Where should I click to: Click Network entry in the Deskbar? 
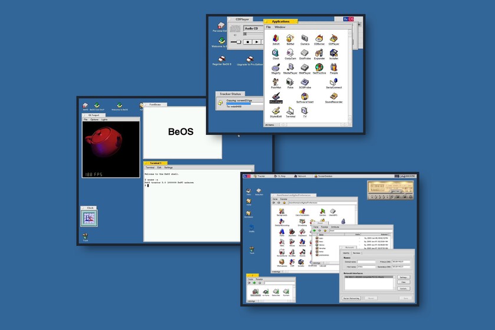pyautogui.click(x=300, y=176)
